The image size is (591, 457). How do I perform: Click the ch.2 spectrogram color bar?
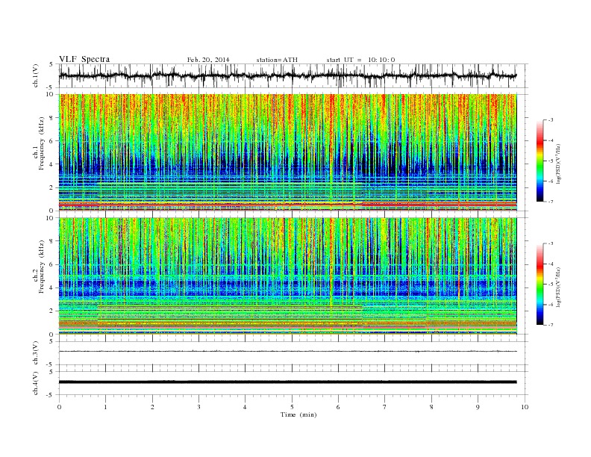pos(540,284)
